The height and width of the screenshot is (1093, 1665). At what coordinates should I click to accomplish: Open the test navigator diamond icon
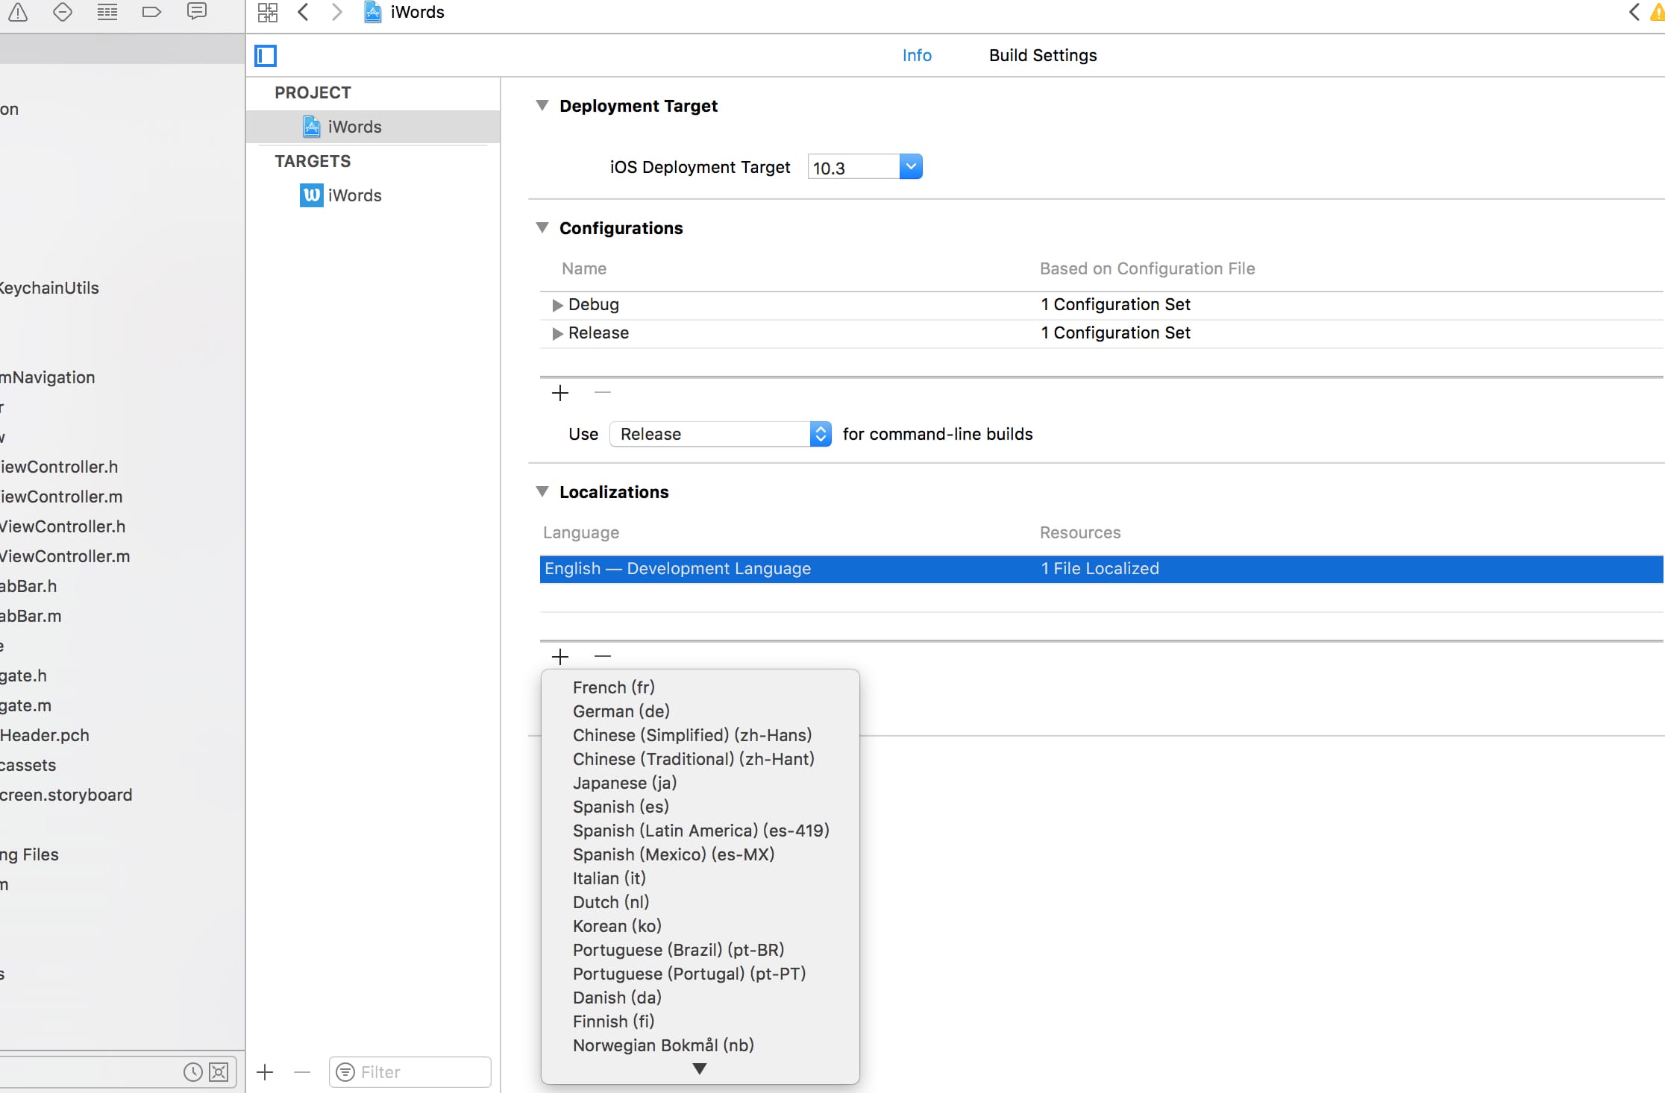coord(63,12)
